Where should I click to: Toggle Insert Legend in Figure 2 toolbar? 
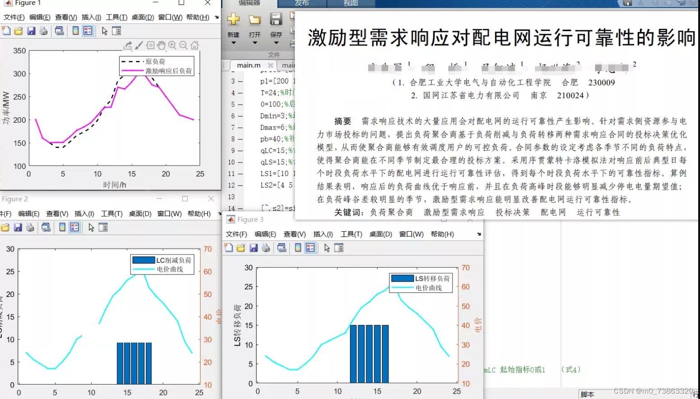coord(75,227)
